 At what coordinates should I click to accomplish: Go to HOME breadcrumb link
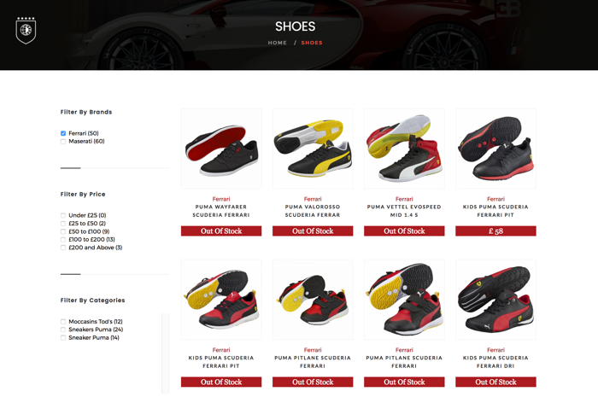click(278, 43)
